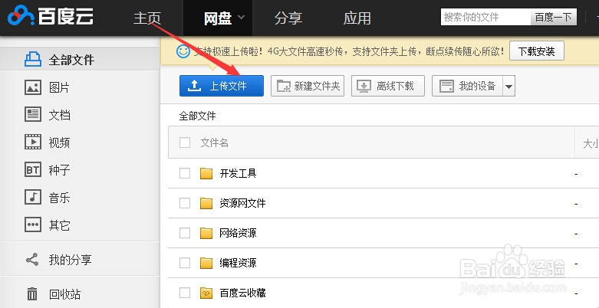Click the 回收站 trash can icon

tap(32, 294)
